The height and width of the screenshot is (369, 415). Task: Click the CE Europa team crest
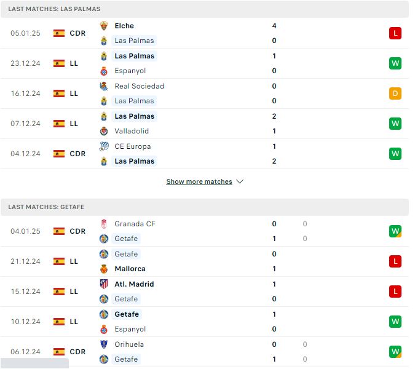tap(104, 146)
